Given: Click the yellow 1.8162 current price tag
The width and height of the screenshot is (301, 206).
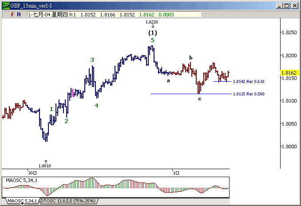Looking at the screenshot, I should [x=289, y=73].
